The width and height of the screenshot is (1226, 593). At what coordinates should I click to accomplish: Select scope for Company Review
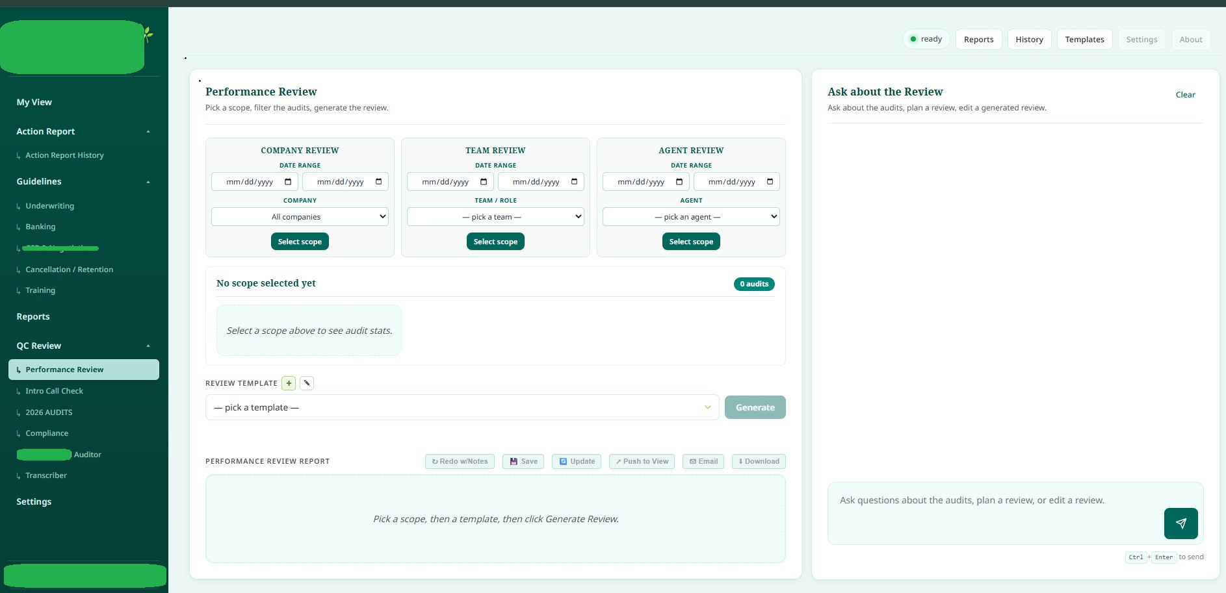300,242
